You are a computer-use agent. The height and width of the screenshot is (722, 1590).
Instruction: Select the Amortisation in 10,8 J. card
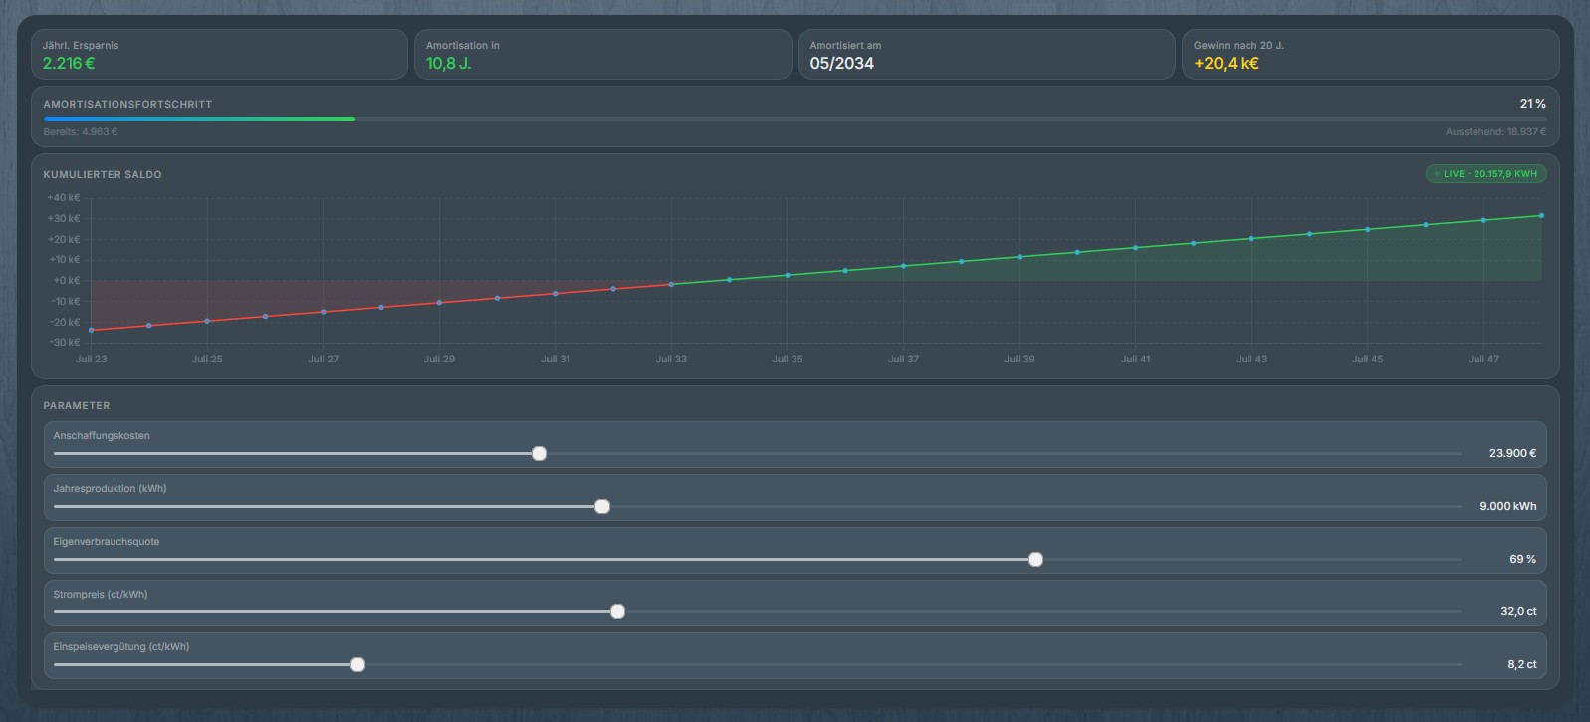pos(602,55)
